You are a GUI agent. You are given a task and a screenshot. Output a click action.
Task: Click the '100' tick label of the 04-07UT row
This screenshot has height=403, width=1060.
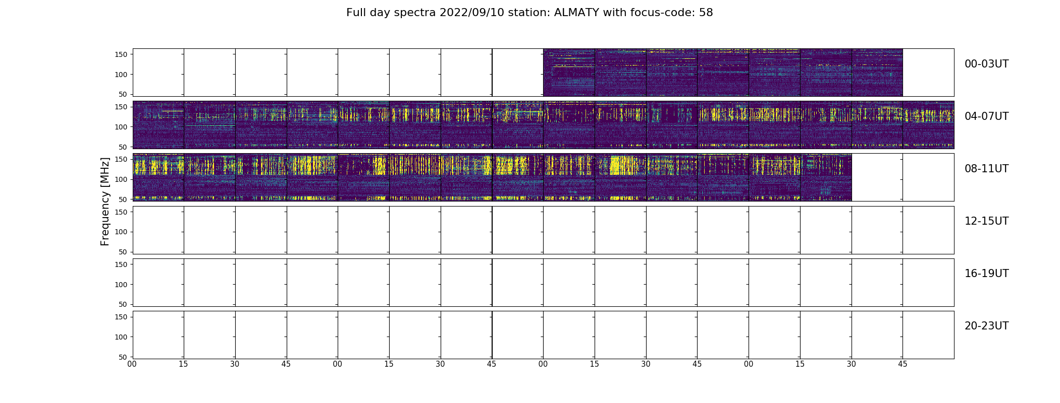point(122,127)
